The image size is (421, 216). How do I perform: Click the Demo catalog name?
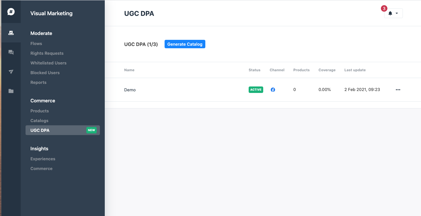tap(130, 90)
